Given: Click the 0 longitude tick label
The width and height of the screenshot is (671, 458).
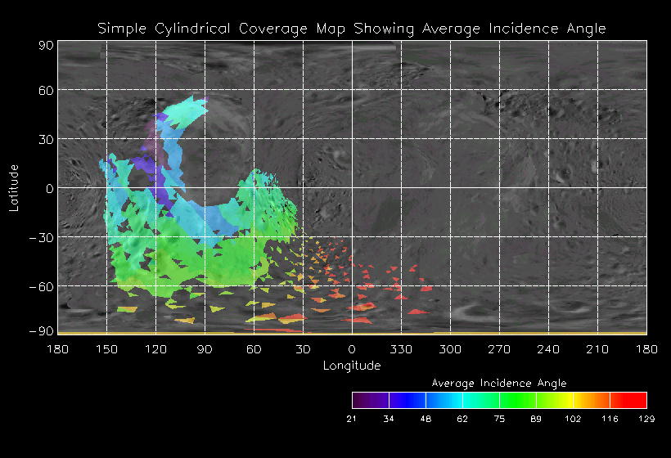Looking at the screenshot, I should click(x=352, y=350).
